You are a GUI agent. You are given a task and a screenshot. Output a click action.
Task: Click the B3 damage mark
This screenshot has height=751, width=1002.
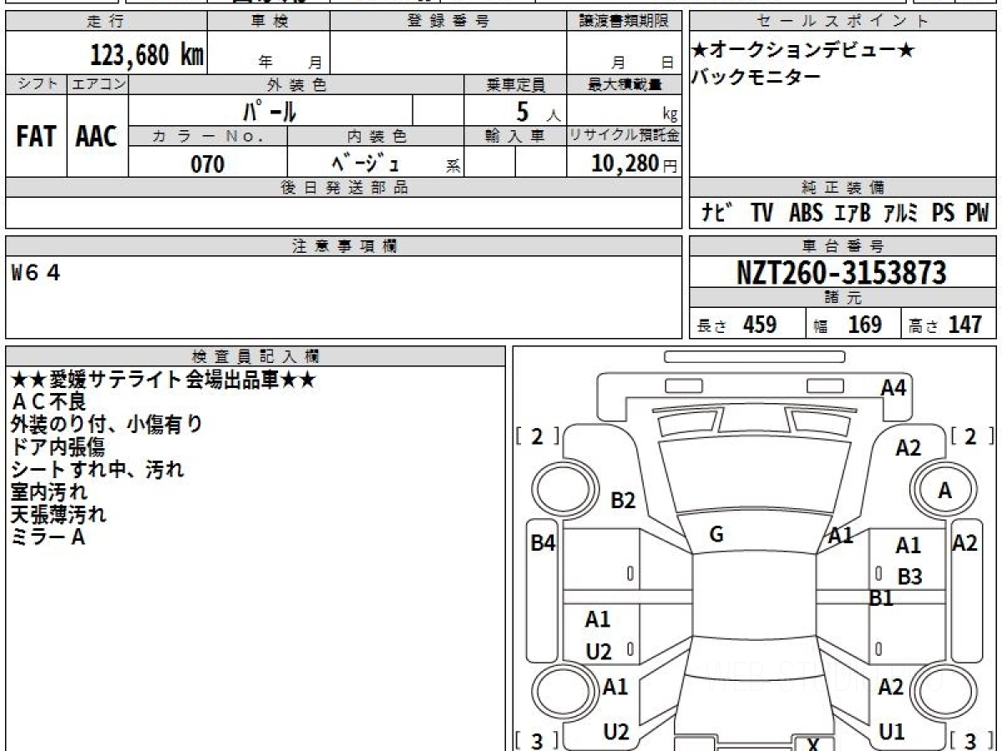tap(910, 577)
